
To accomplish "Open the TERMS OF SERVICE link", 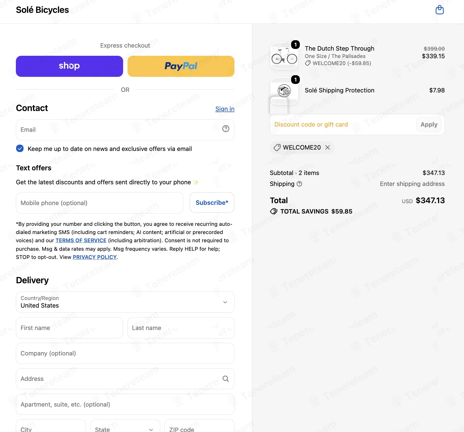I will tap(81, 240).
